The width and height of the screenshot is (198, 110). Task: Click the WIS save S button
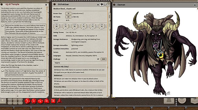tap(97, 27)
